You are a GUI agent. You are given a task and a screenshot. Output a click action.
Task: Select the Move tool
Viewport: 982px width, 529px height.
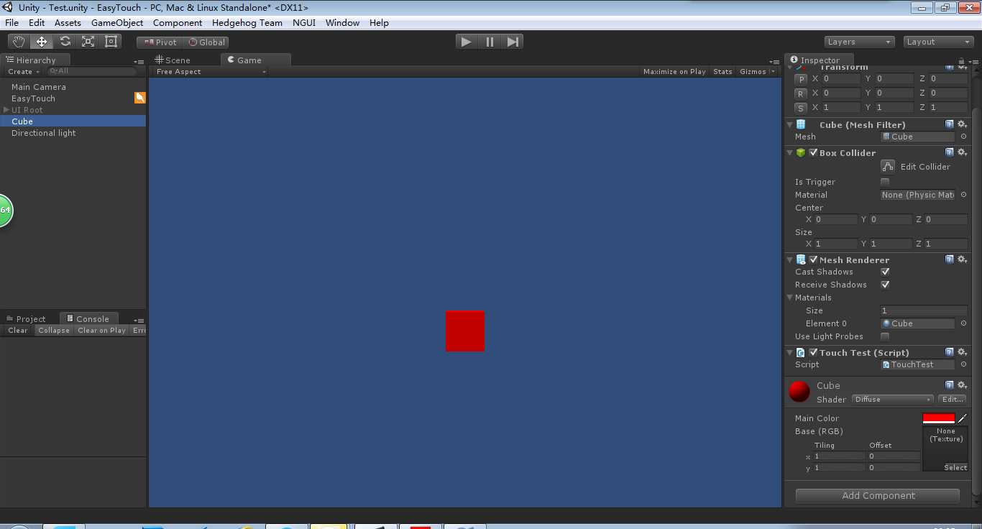42,42
